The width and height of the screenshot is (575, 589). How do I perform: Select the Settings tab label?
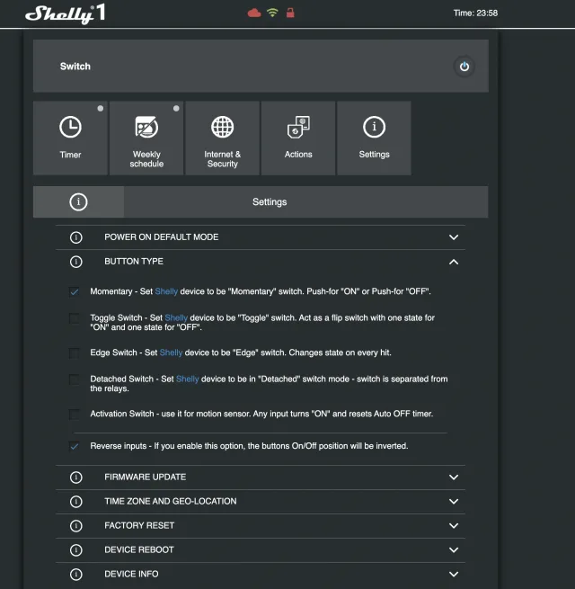[x=375, y=155]
